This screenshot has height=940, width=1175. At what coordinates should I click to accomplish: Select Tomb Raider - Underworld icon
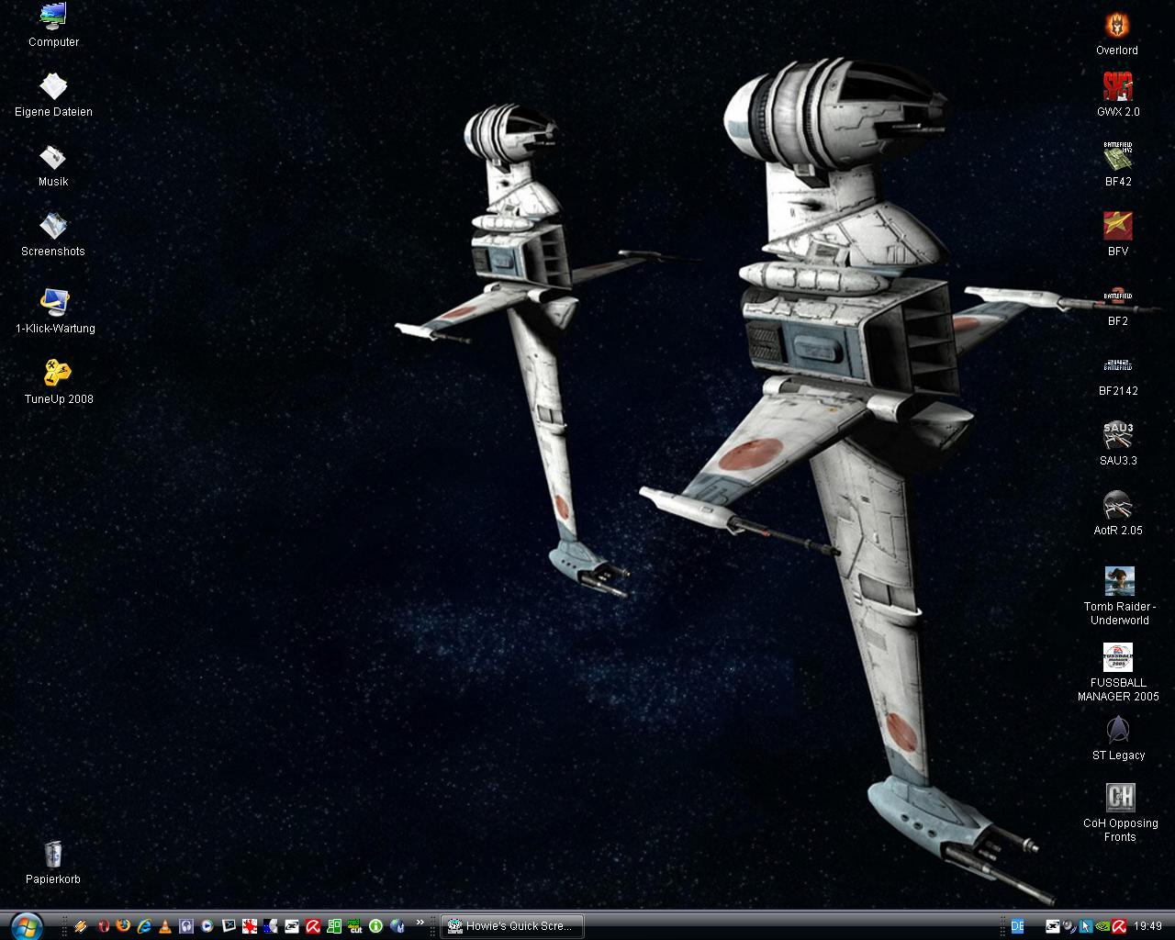(1119, 596)
